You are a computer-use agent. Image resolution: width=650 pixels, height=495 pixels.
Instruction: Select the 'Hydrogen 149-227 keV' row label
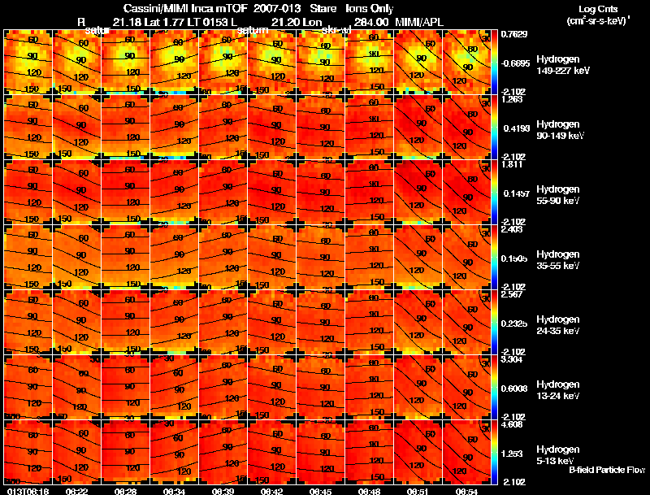[x=563, y=65]
